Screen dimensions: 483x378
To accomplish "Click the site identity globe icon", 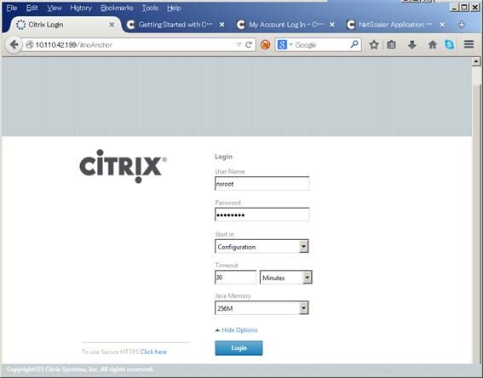I will pyautogui.click(x=30, y=45).
